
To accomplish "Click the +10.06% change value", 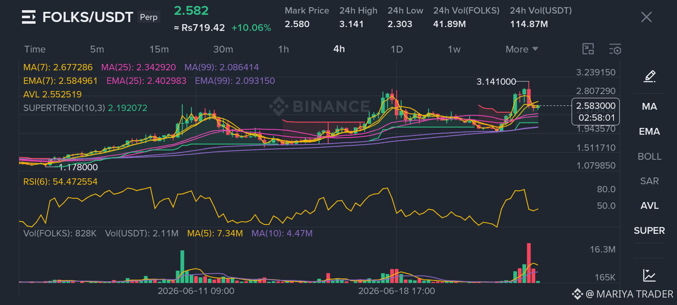I will 251,28.
